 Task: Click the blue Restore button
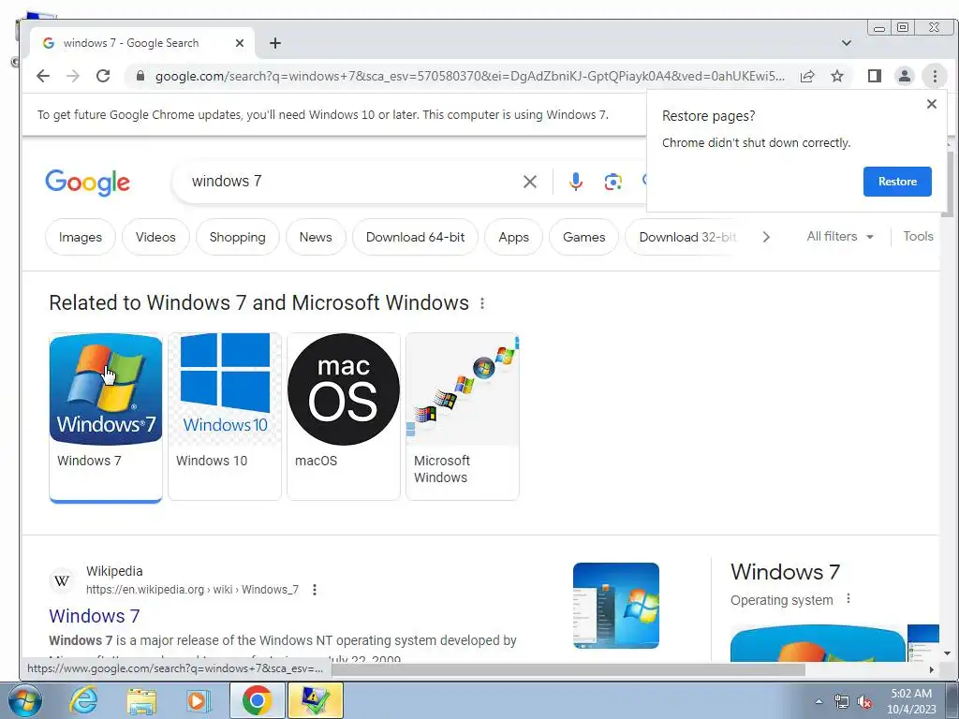pyautogui.click(x=897, y=182)
